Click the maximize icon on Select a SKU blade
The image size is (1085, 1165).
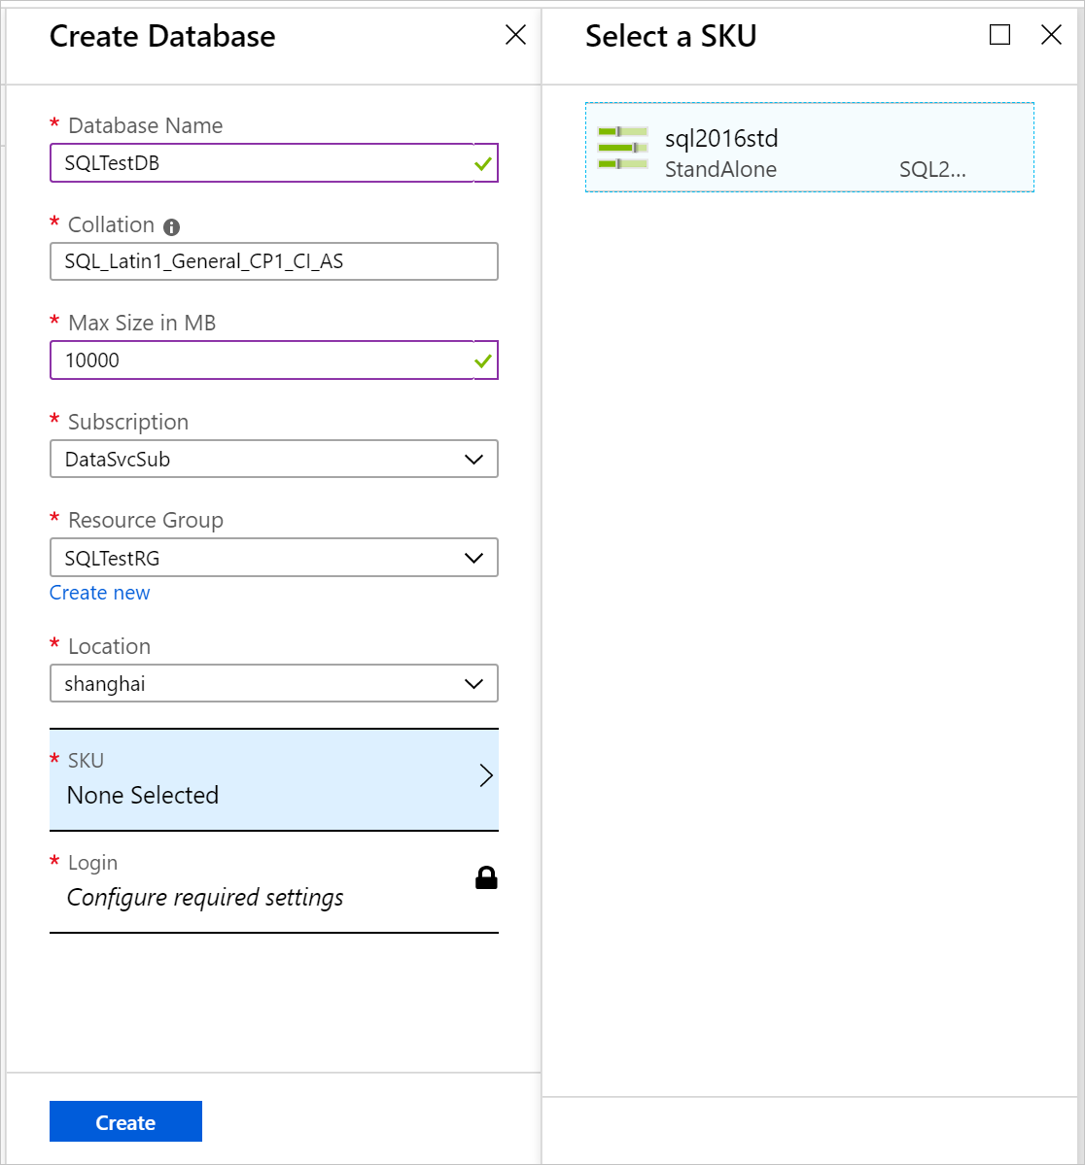(x=999, y=35)
